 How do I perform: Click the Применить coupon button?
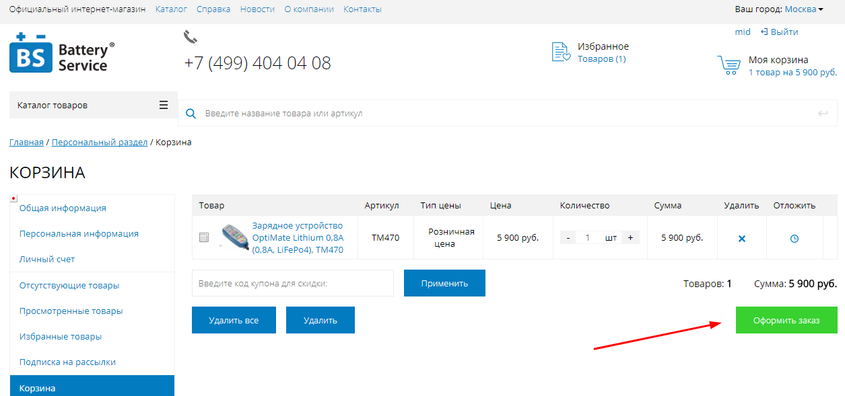[444, 283]
